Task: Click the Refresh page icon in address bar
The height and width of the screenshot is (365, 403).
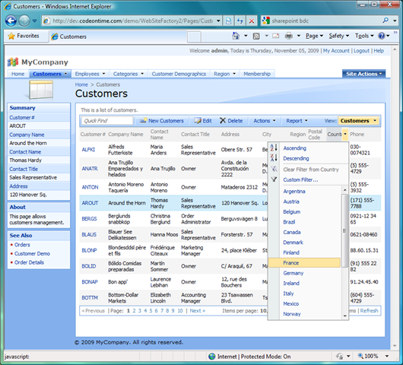Action: pyautogui.click(x=240, y=21)
